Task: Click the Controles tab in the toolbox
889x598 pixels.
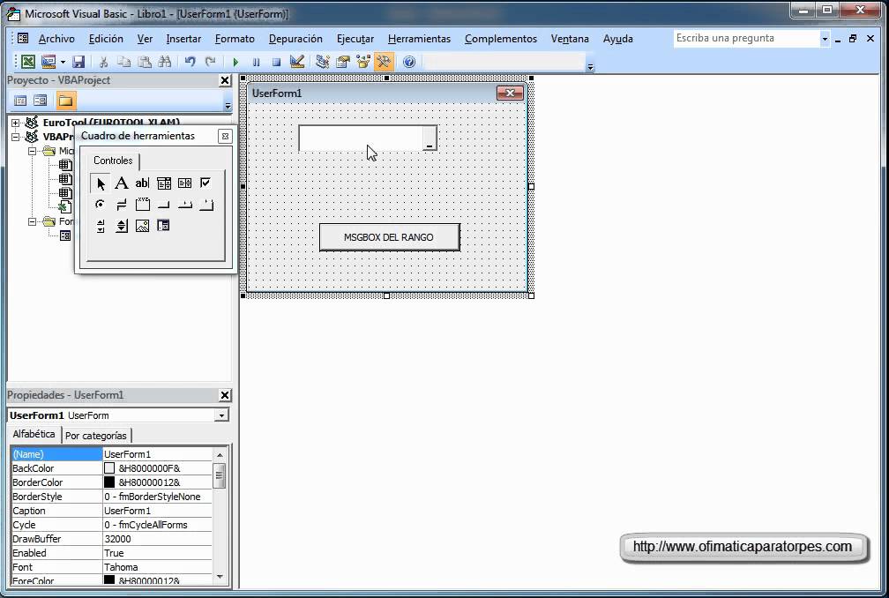Action: point(113,161)
